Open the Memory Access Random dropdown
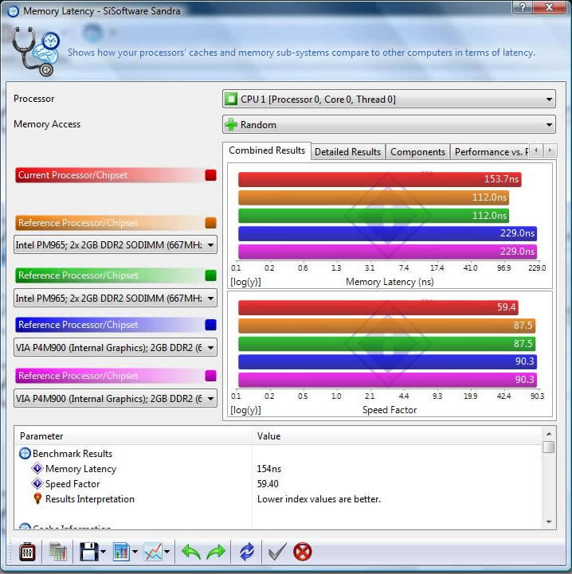572x574 pixels. point(389,125)
